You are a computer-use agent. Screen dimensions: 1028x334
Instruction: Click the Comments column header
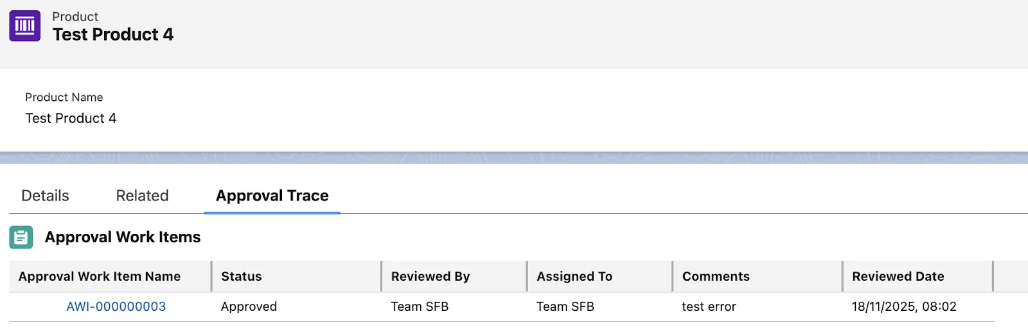click(716, 277)
